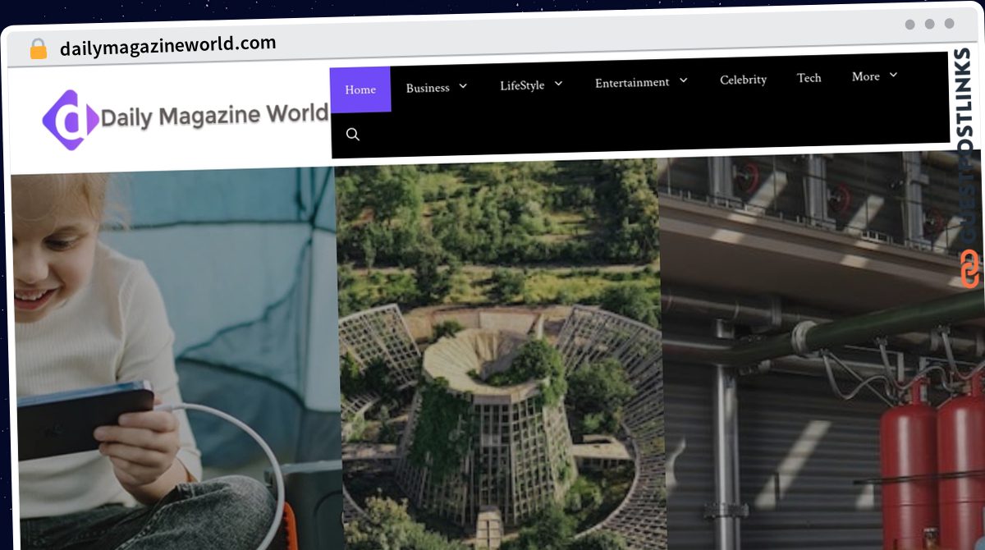Open the girl with tablet article image
Screen dimensions: 985x550
(x=176, y=359)
